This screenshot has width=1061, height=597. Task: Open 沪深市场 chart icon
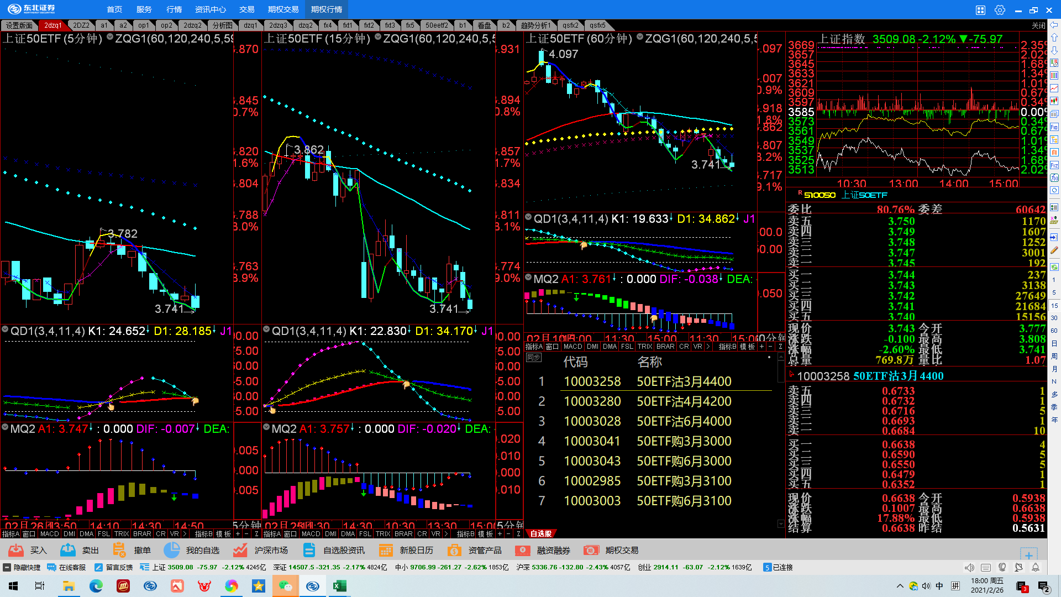pyautogui.click(x=240, y=550)
